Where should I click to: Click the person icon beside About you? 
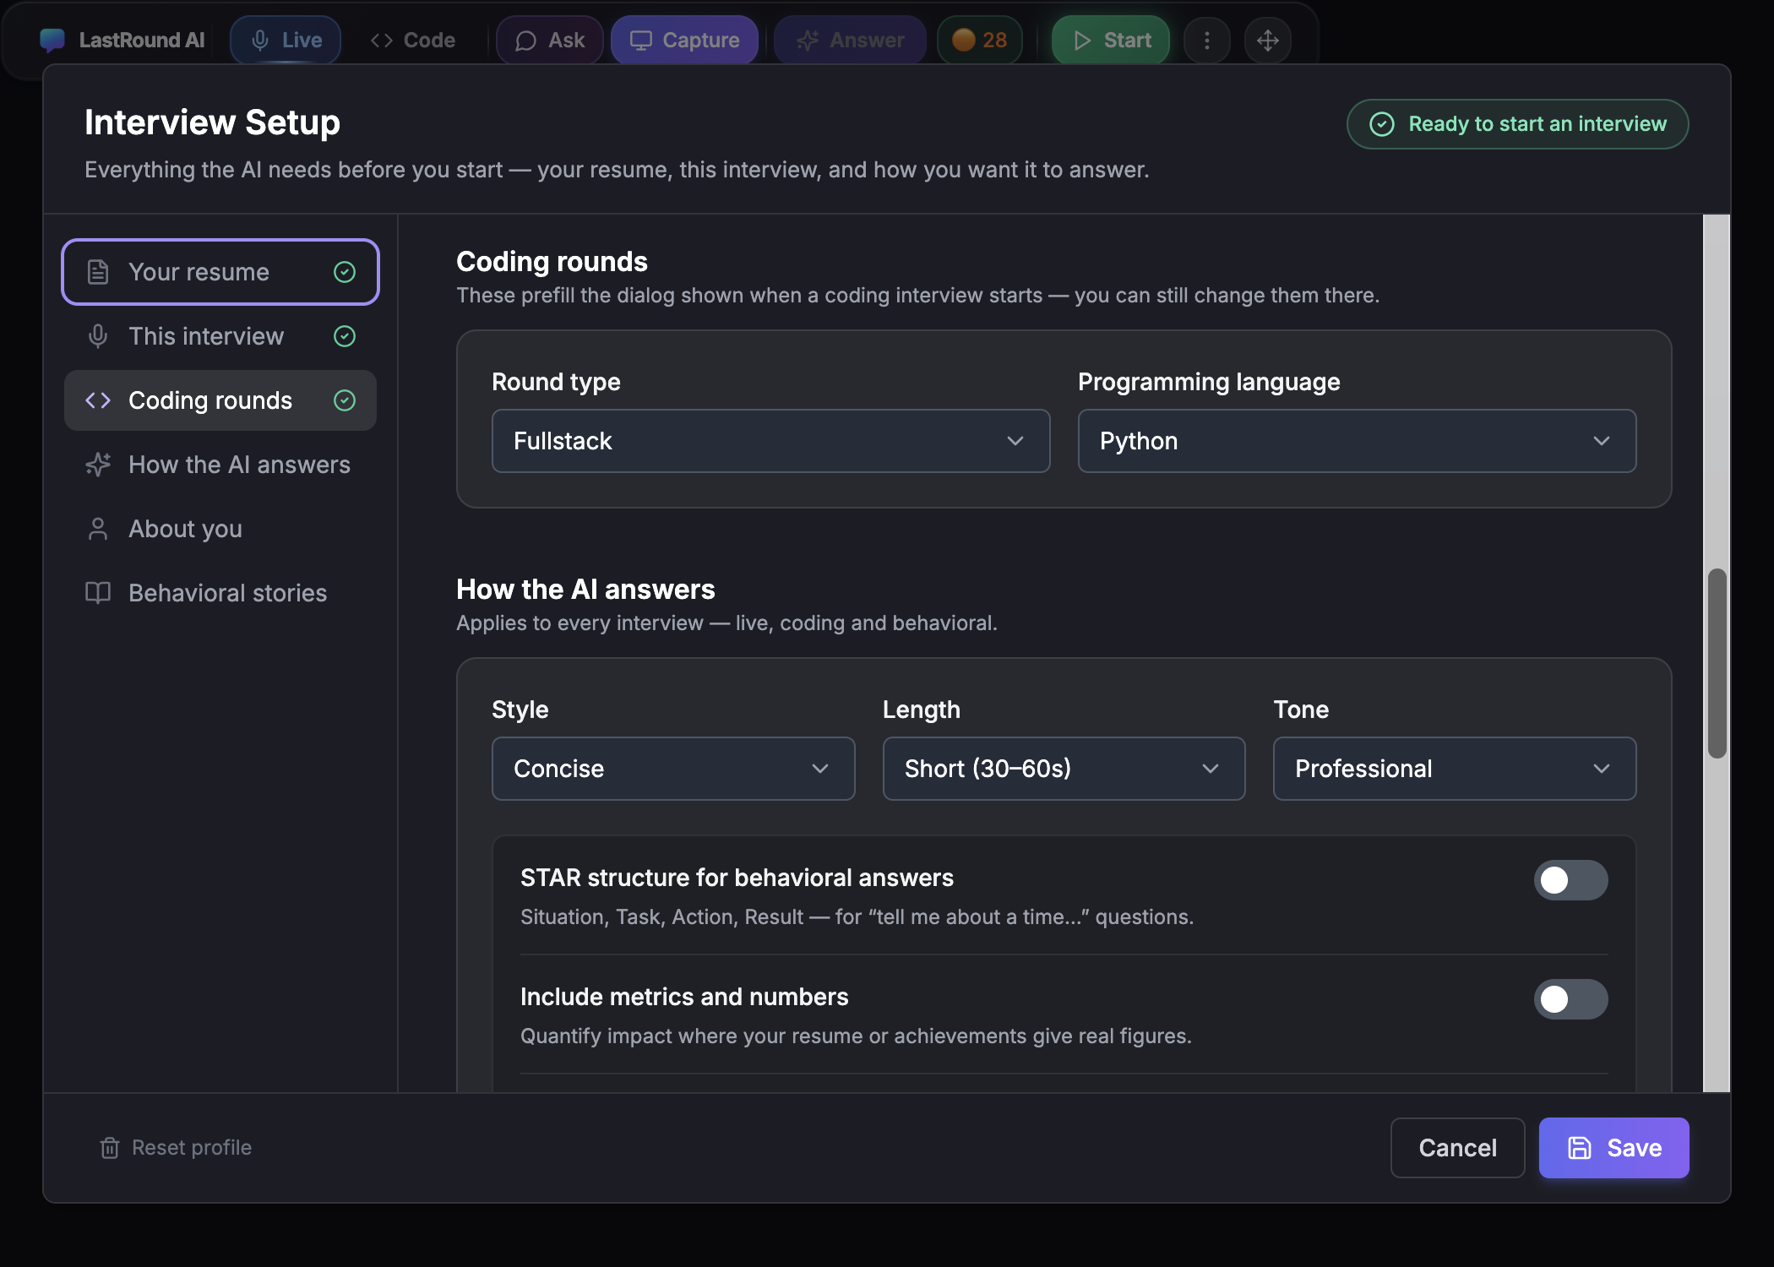click(x=98, y=529)
